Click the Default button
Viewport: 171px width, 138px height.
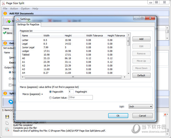(x=141, y=75)
